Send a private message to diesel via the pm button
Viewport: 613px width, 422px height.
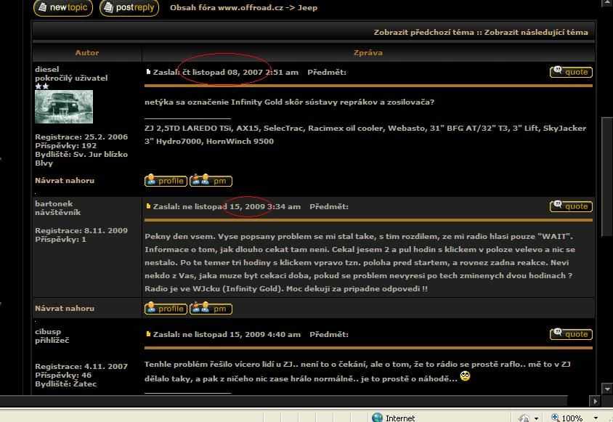pyautogui.click(x=211, y=180)
